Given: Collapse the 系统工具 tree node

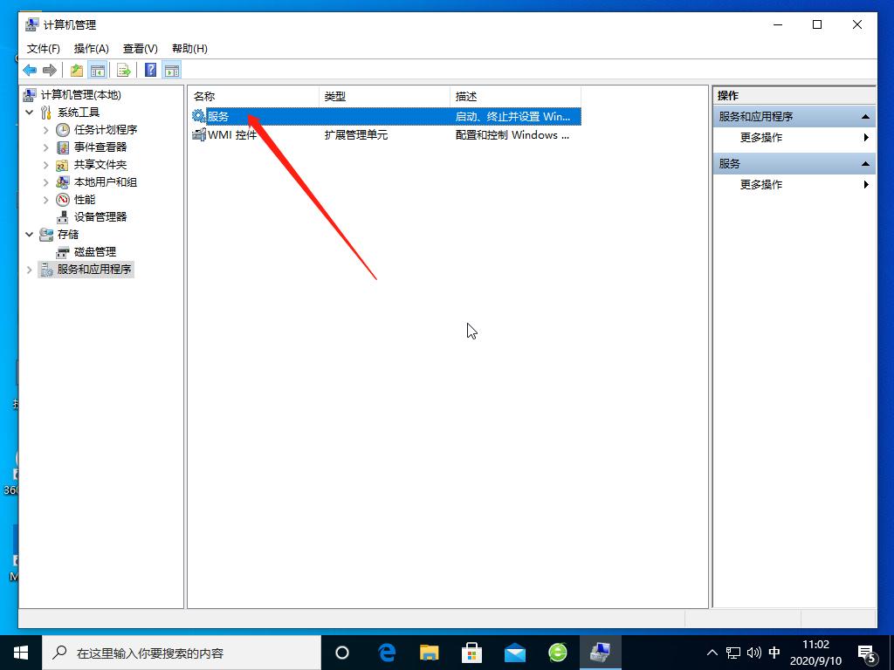Looking at the screenshot, I should tap(29, 112).
